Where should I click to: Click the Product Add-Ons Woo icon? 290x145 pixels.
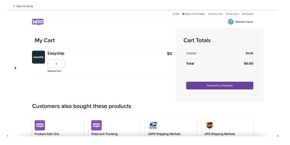40,125
